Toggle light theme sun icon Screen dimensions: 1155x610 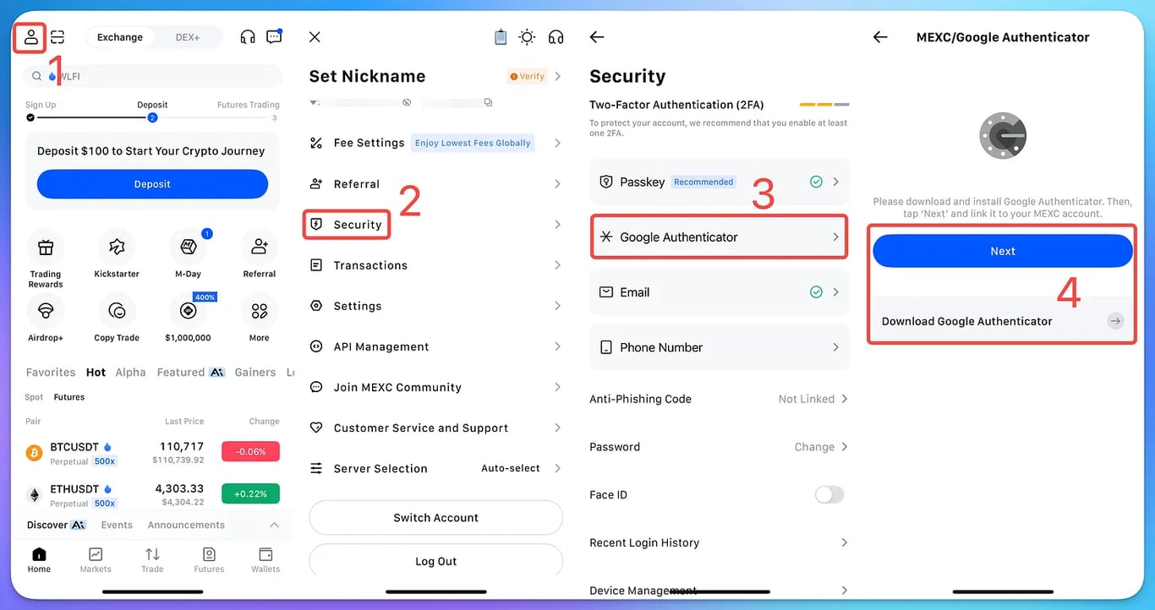tap(528, 37)
